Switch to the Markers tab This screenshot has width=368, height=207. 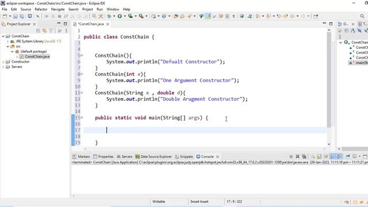(x=81, y=156)
